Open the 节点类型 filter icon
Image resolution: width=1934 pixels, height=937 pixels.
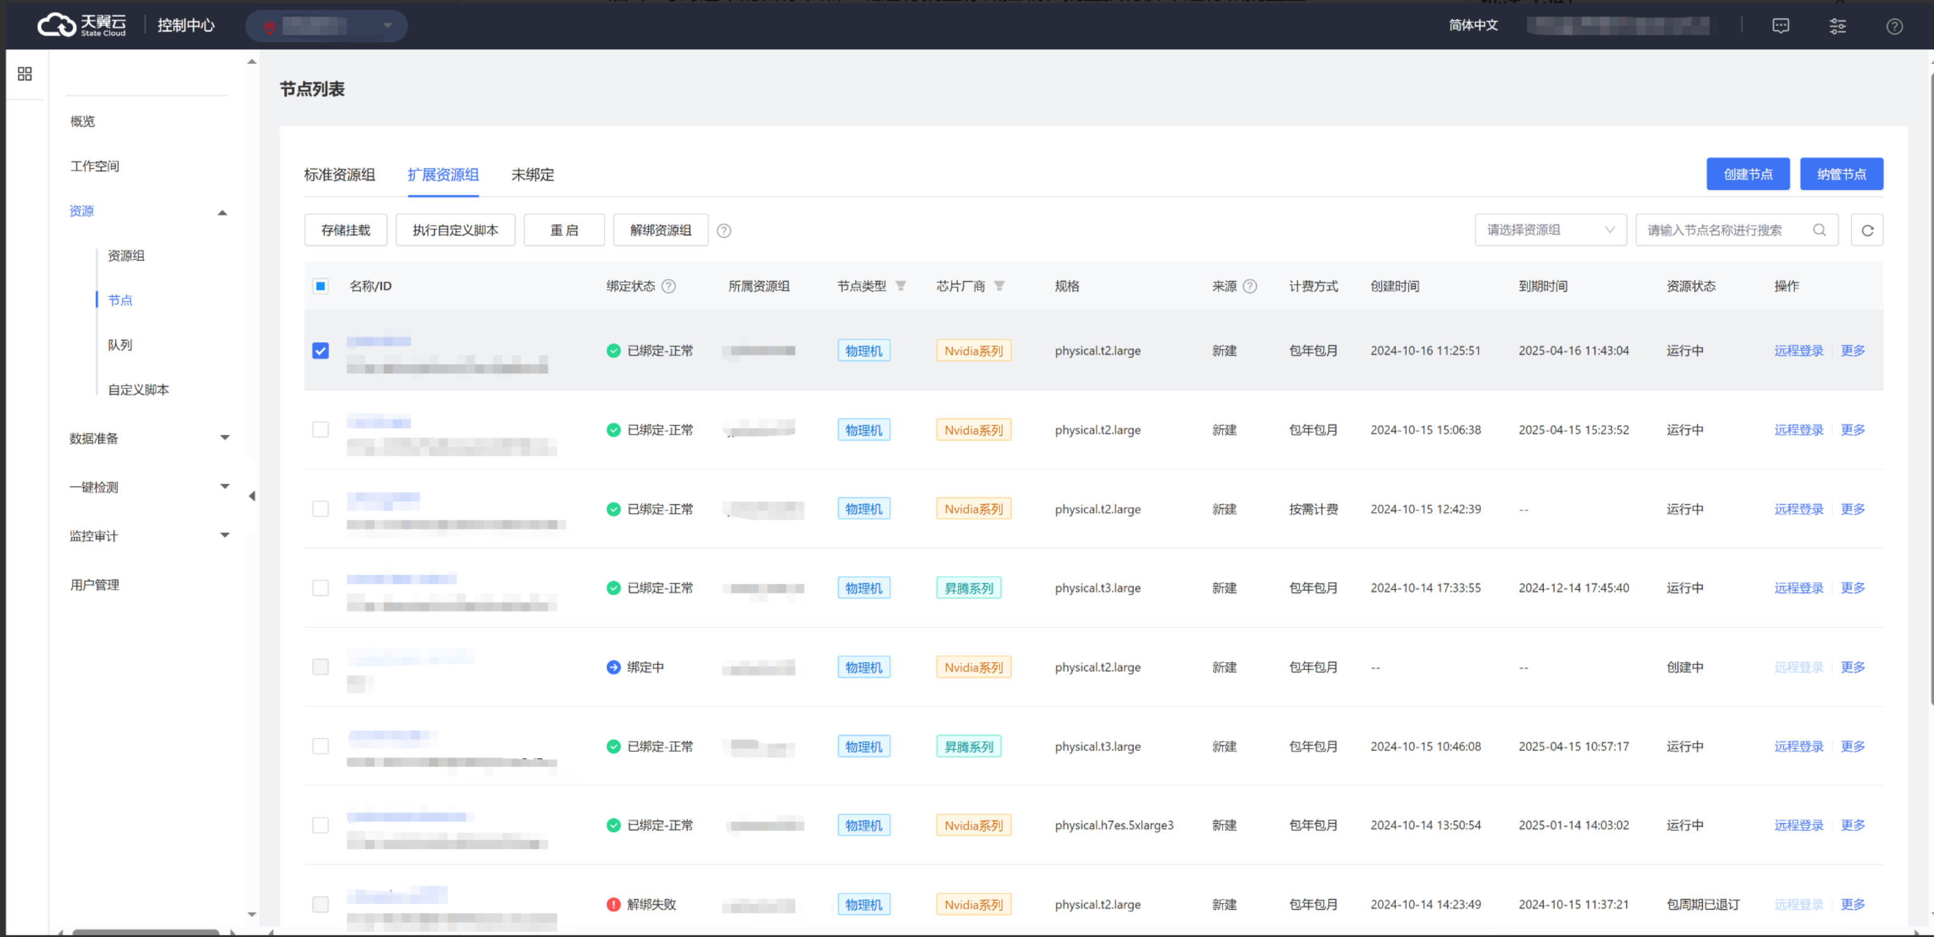click(x=901, y=286)
